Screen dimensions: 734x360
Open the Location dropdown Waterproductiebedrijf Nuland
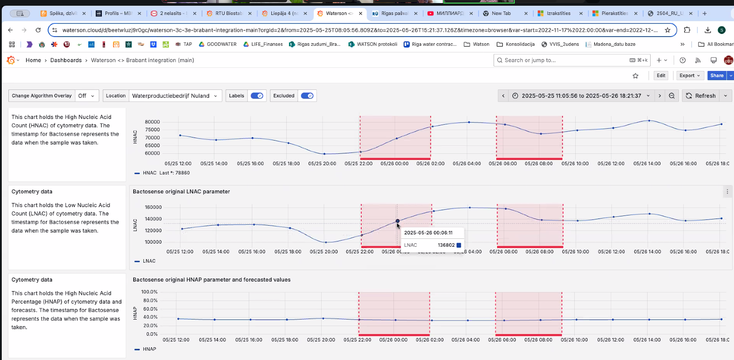coord(175,96)
